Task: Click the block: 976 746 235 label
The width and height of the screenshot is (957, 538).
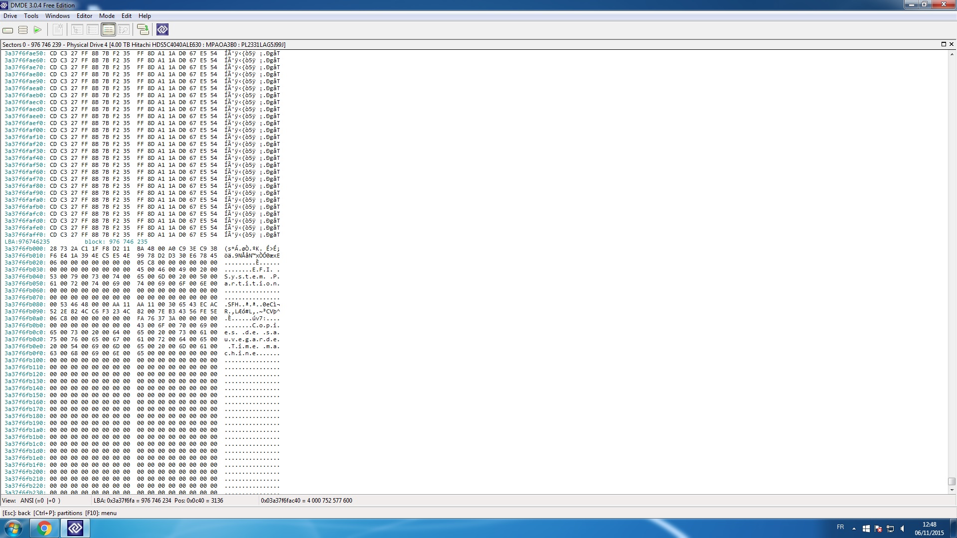Action: (x=116, y=242)
